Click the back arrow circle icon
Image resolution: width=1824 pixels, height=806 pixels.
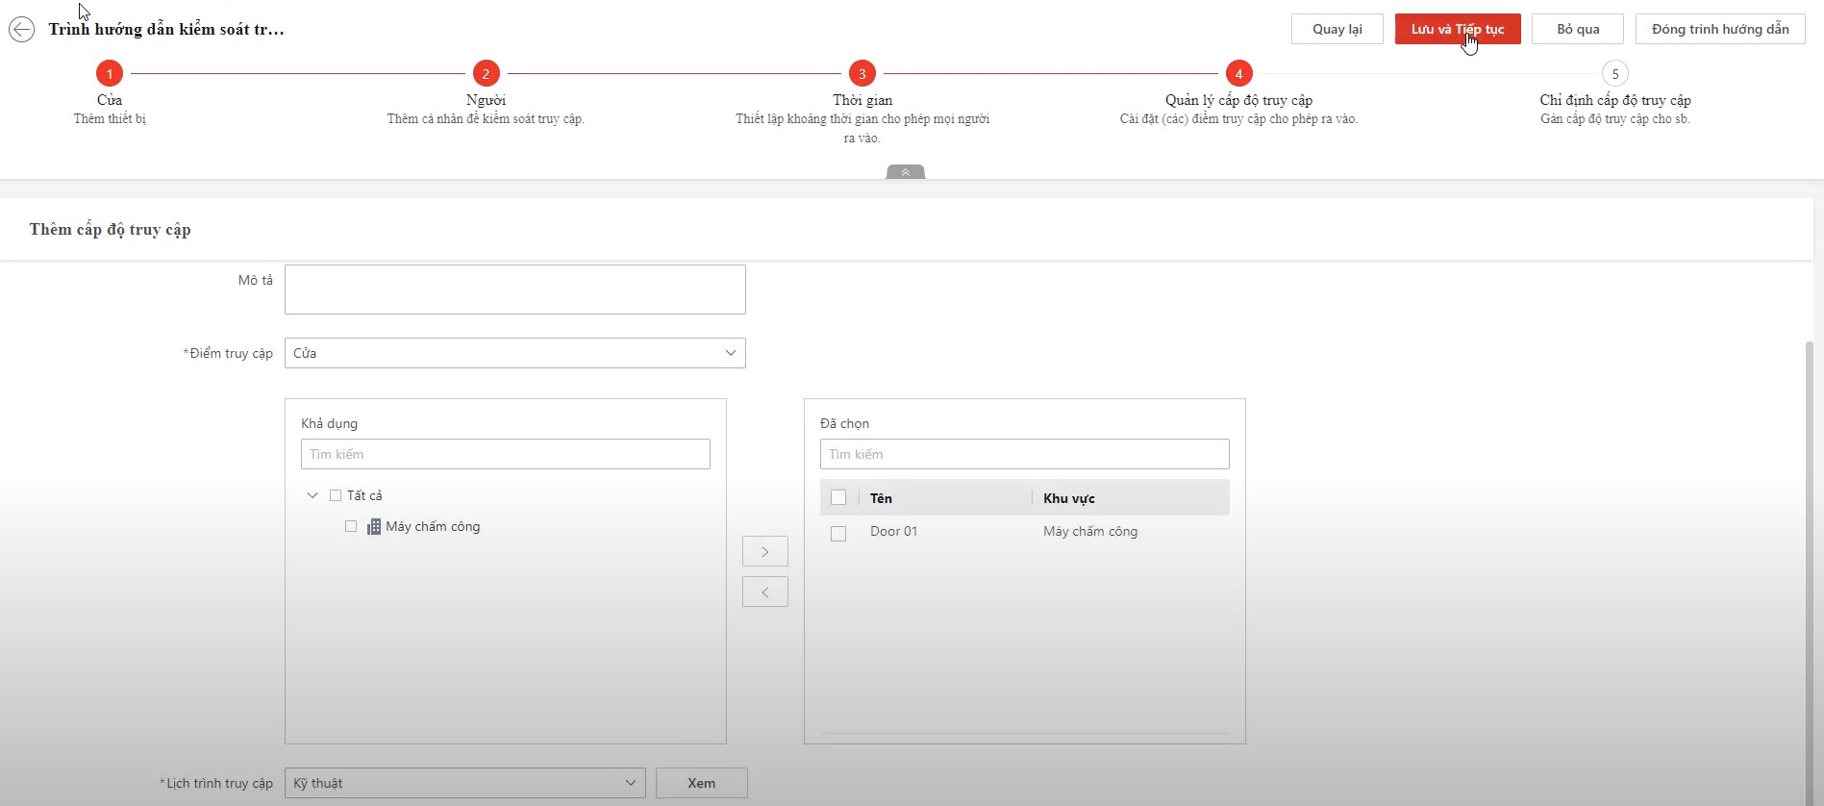tap(21, 30)
